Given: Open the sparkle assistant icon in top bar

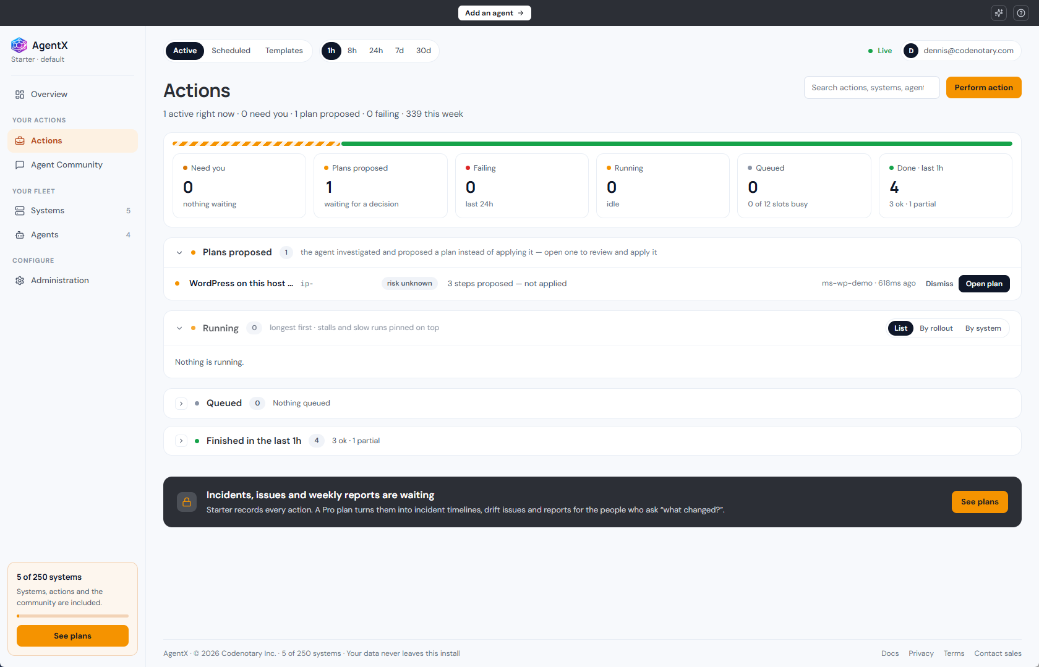Looking at the screenshot, I should [999, 13].
